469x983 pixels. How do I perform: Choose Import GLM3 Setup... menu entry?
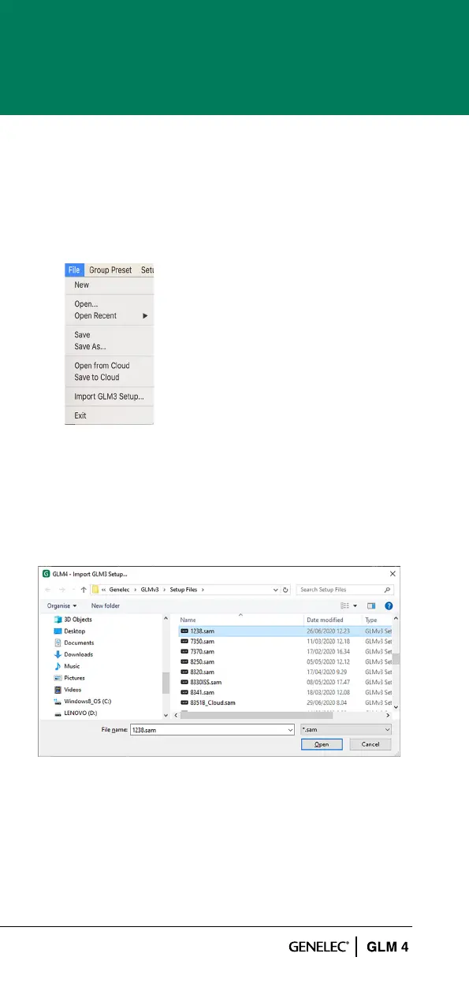pos(109,397)
